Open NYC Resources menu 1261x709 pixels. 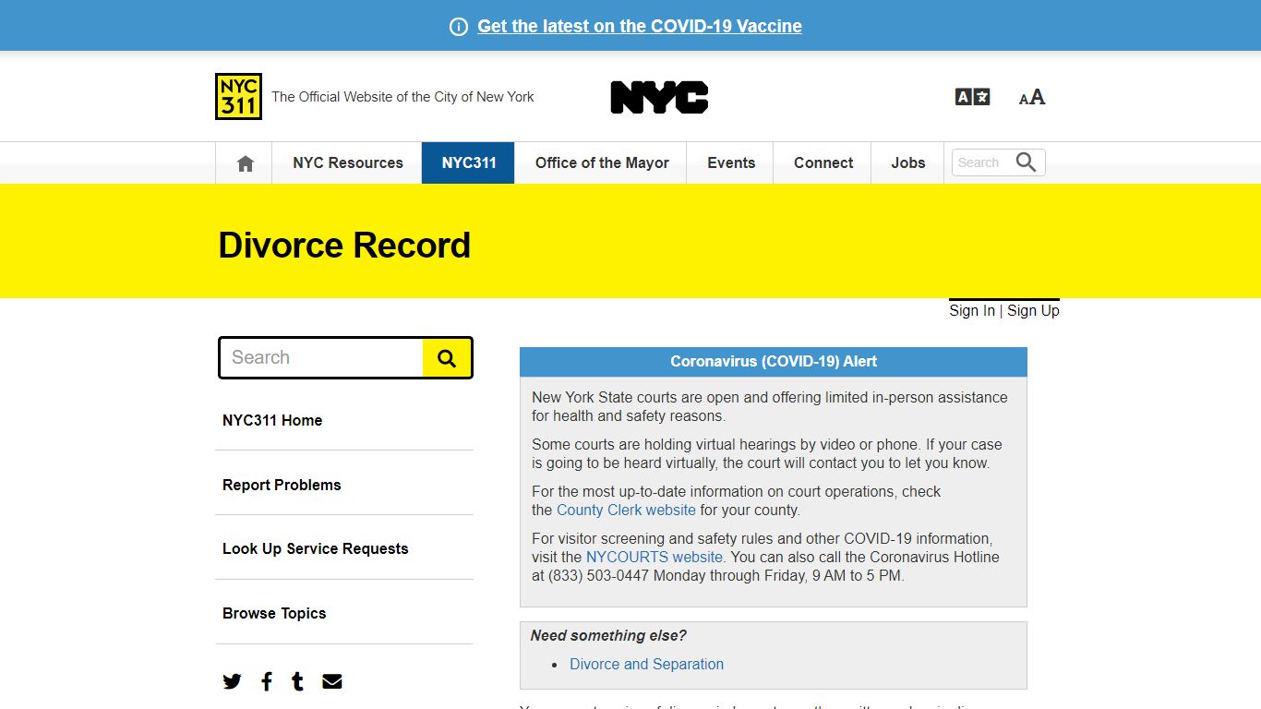point(348,163)
